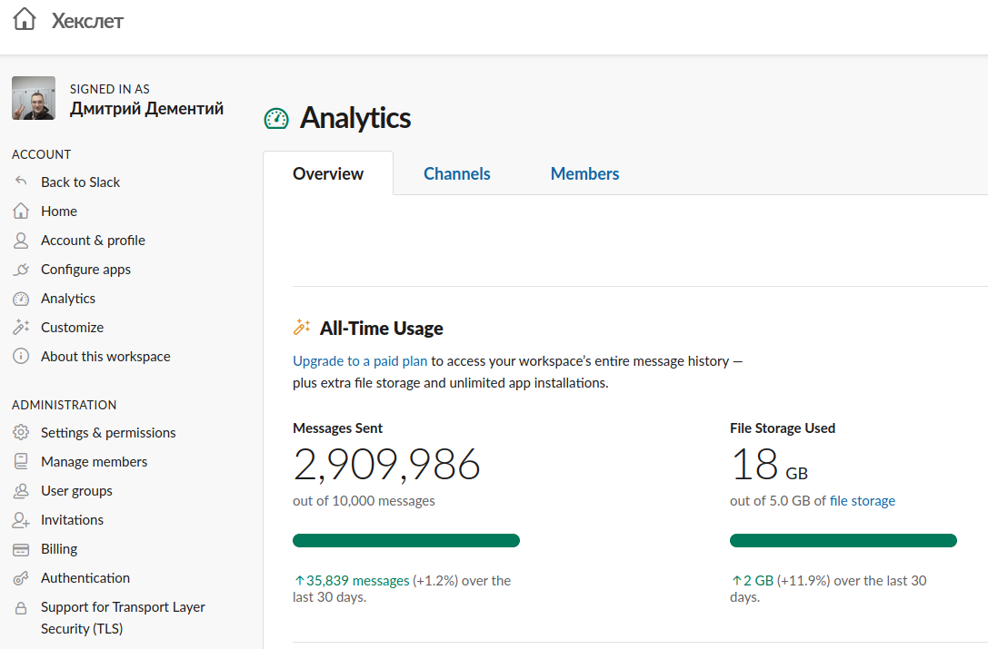Screen dimensions: 988x649
Task: Click the Messages Sent progress bar
Action: coord(405,540)
